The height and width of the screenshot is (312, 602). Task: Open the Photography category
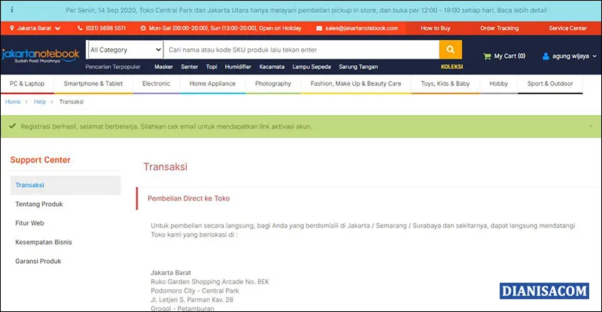273,83
